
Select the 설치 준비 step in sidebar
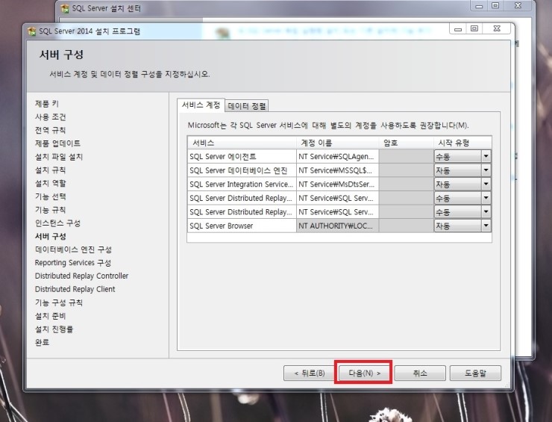pyautogui.click(x=50, y=316)
